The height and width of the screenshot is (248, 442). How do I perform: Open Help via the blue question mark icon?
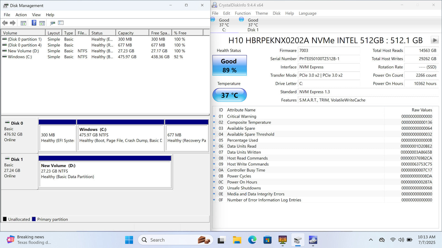click(x=34, y=23)
